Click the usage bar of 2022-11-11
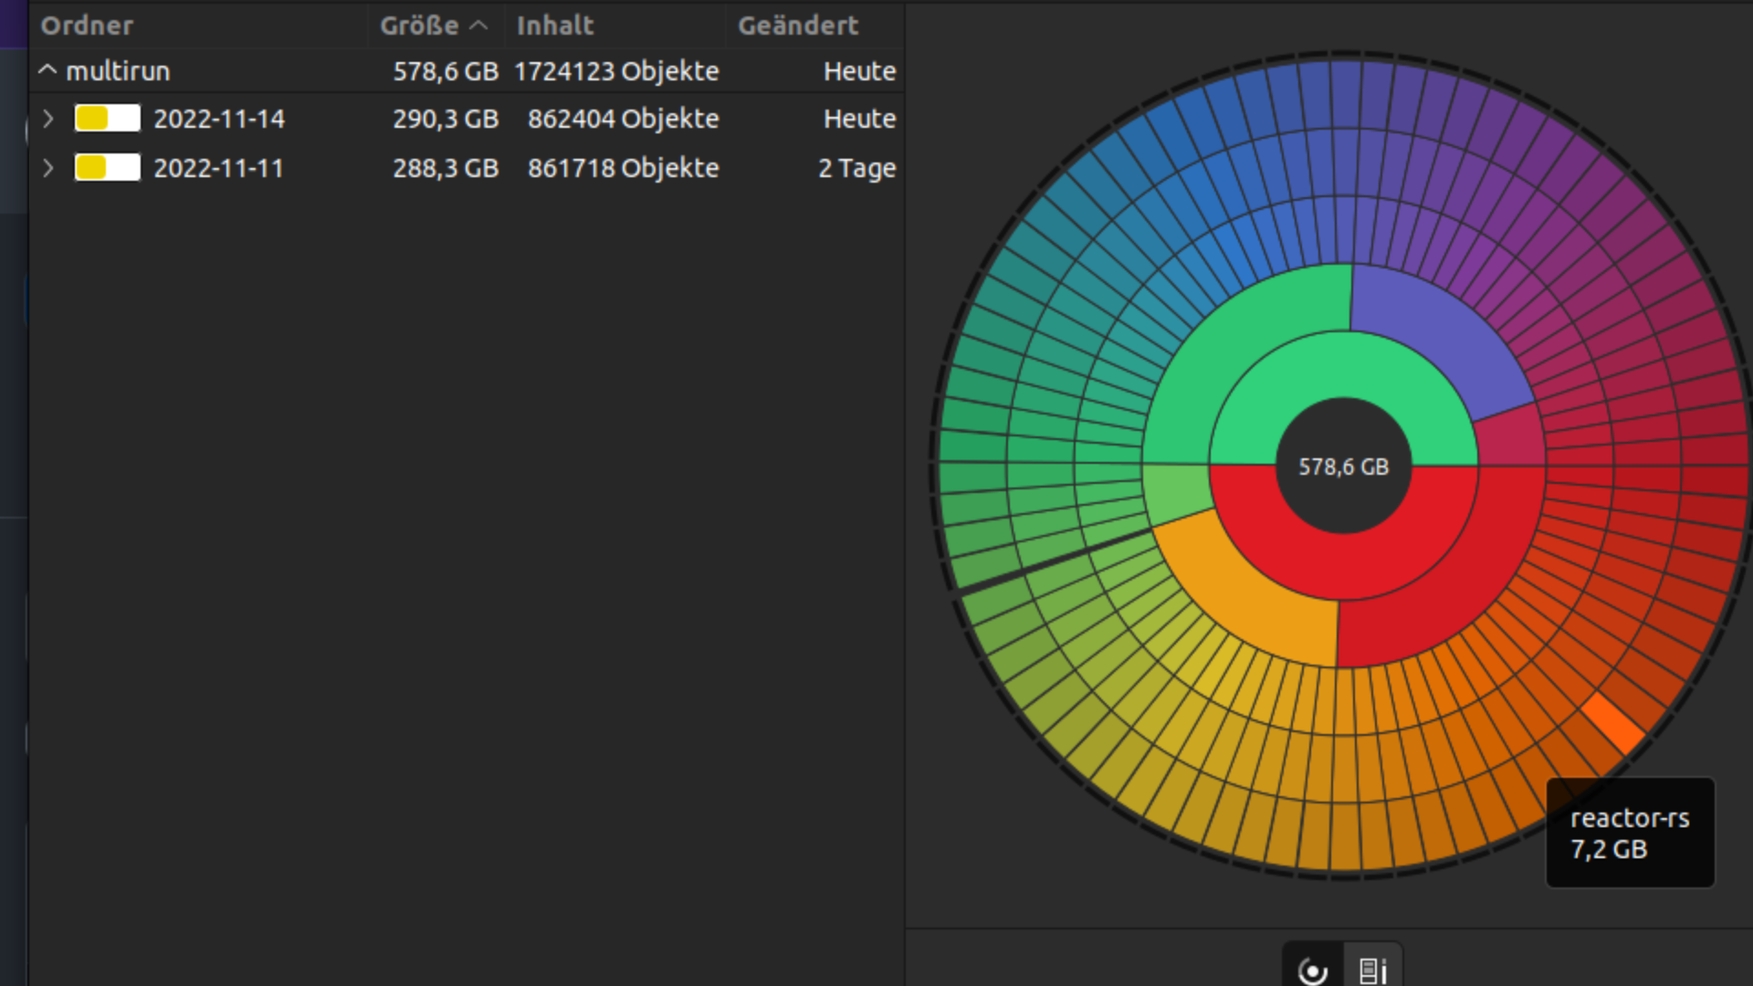1753x986 pixels. coord(108,168)
